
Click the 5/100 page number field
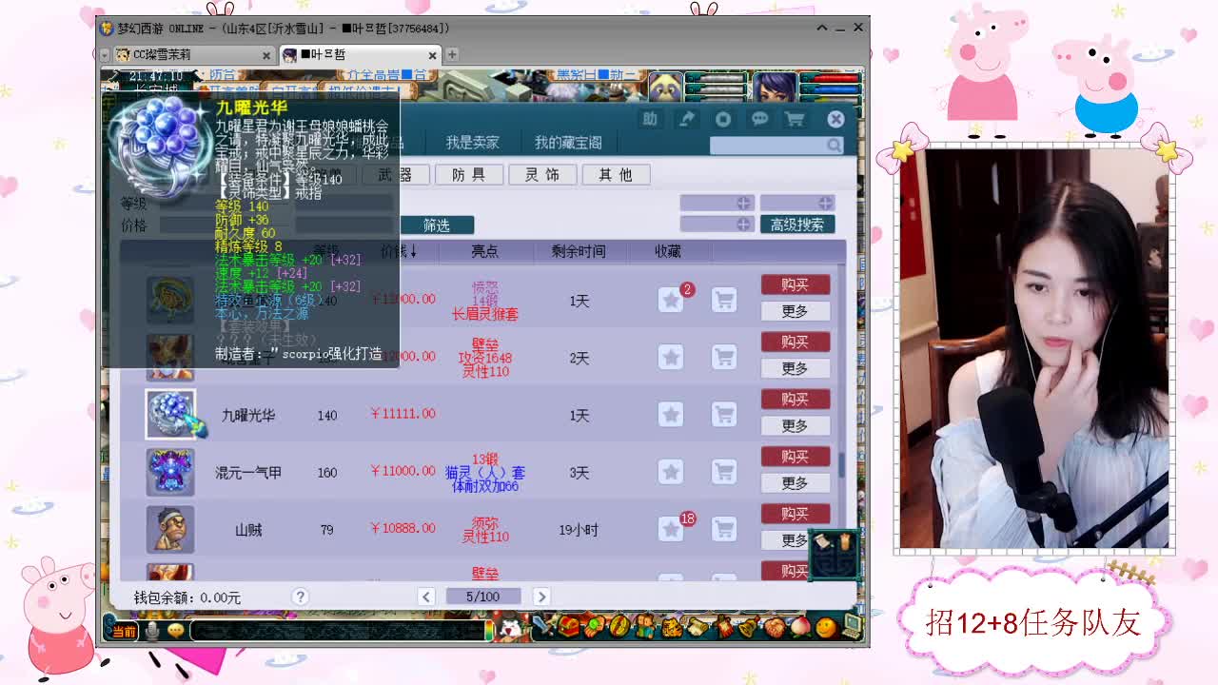[x=483, y=597]
